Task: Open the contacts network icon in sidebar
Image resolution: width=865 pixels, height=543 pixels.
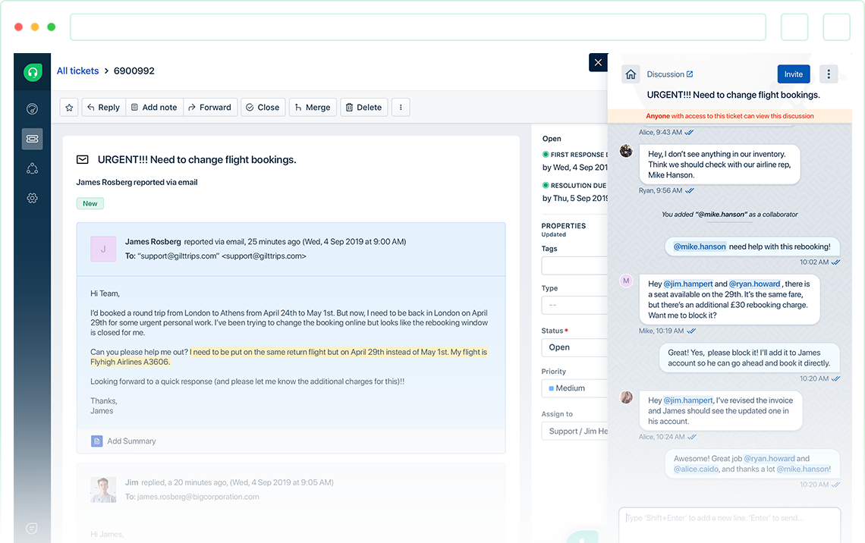Action: (x=33, y=168)
